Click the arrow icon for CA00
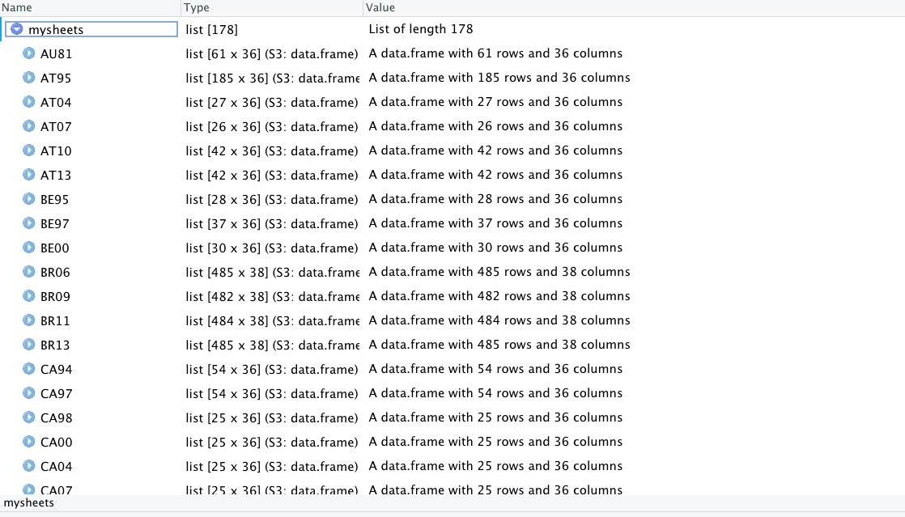The height and width of the screenshot is (517, 905). point(29,443)
